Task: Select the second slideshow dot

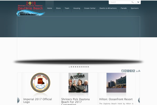Action: (x=71, y=67)
